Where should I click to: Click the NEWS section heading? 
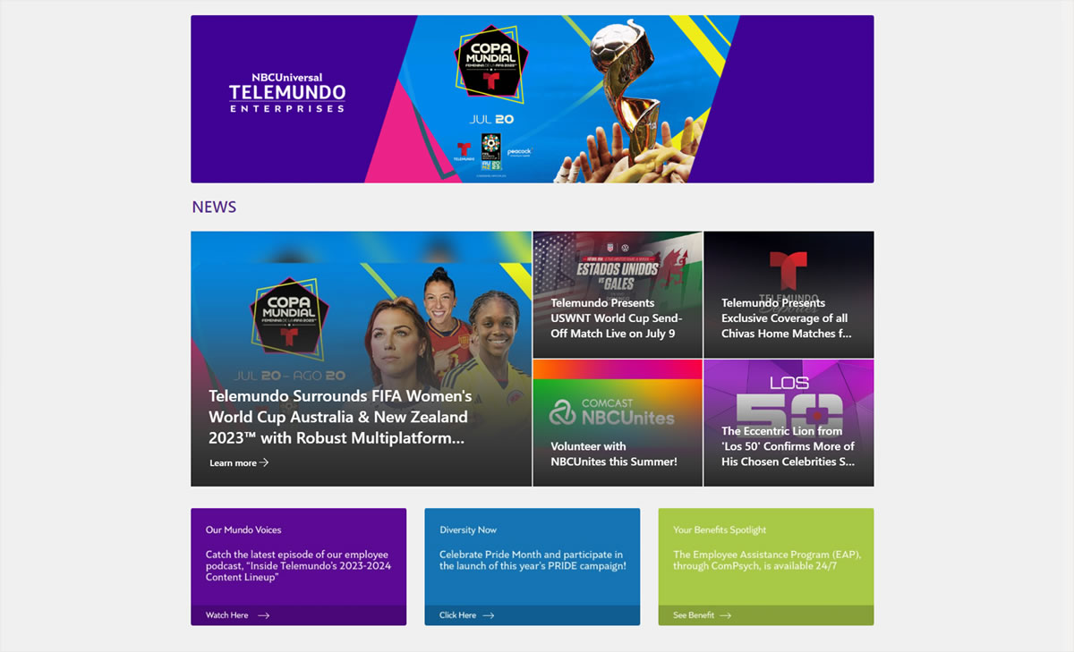point(214,207)
